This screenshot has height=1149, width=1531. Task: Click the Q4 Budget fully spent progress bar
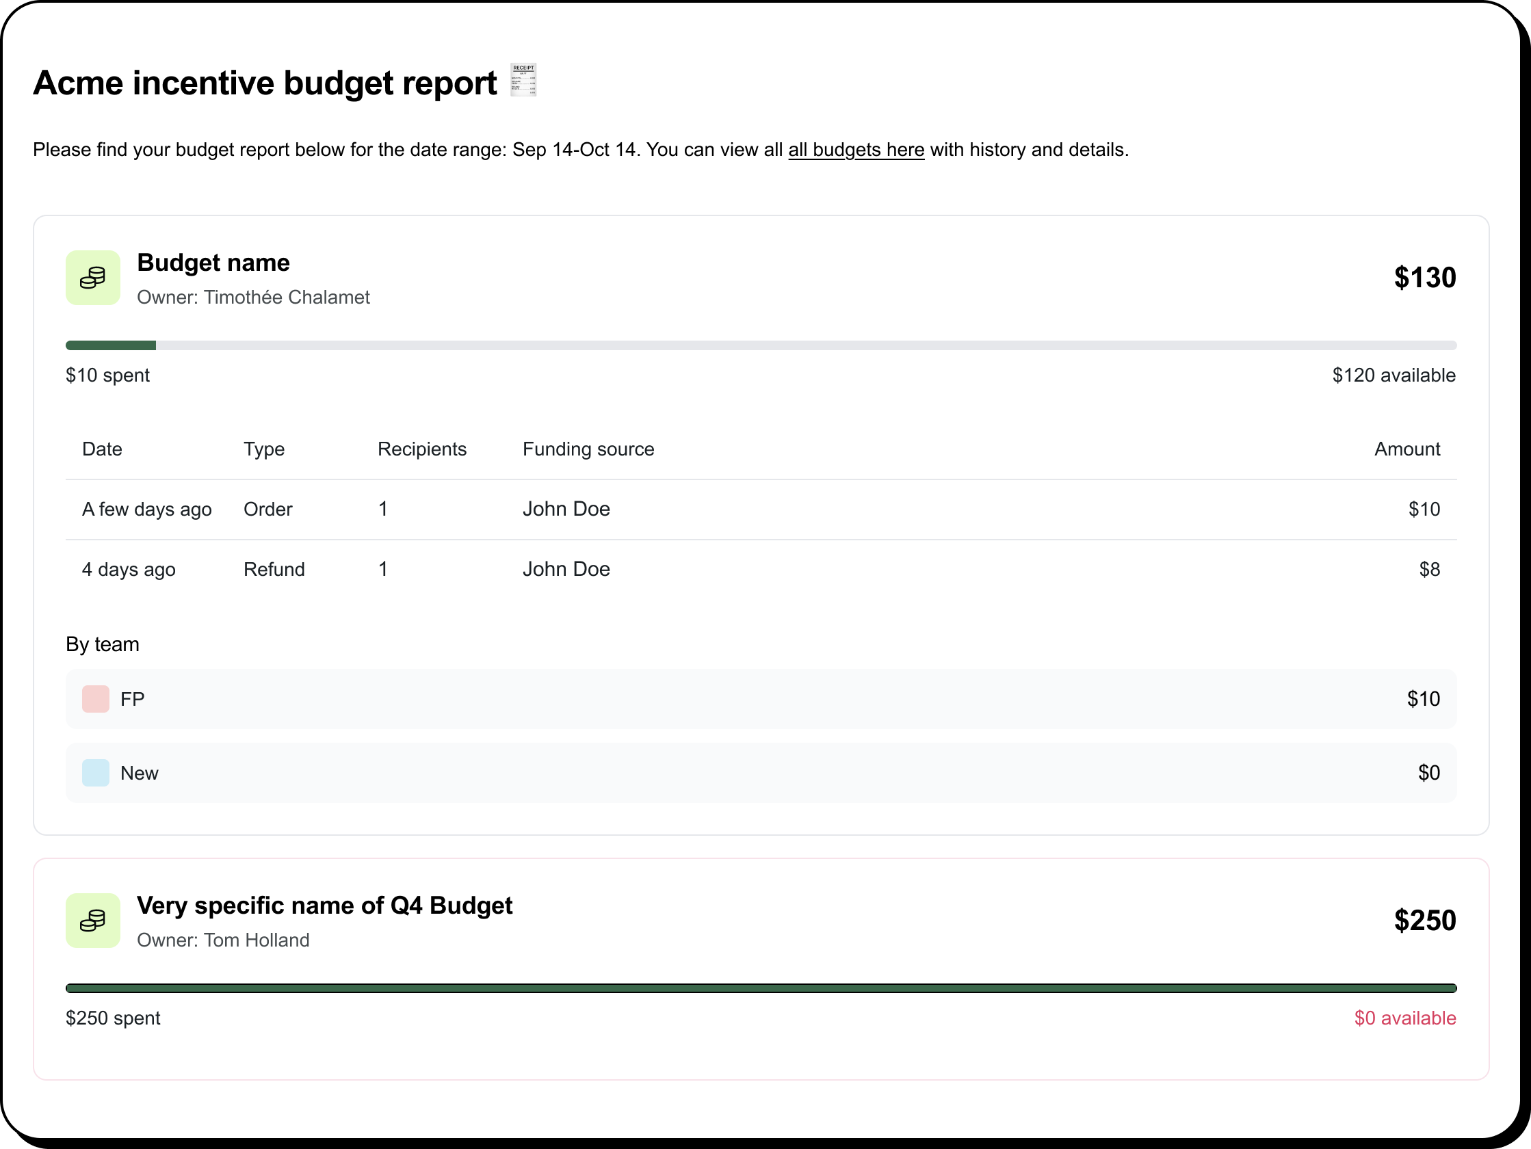[760, 988]
